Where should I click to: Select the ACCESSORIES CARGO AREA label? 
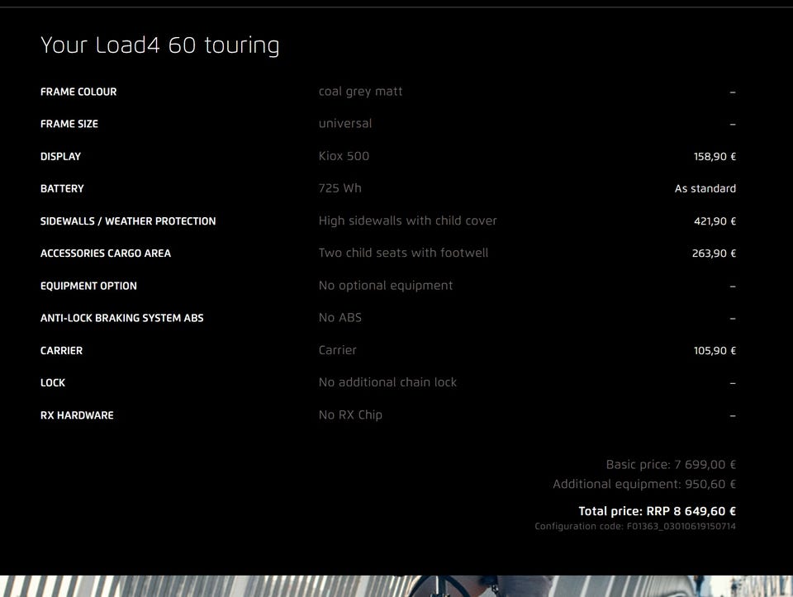(106, 253)
